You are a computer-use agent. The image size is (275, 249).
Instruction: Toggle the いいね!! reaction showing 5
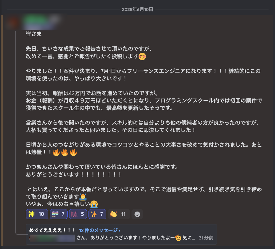78,214
